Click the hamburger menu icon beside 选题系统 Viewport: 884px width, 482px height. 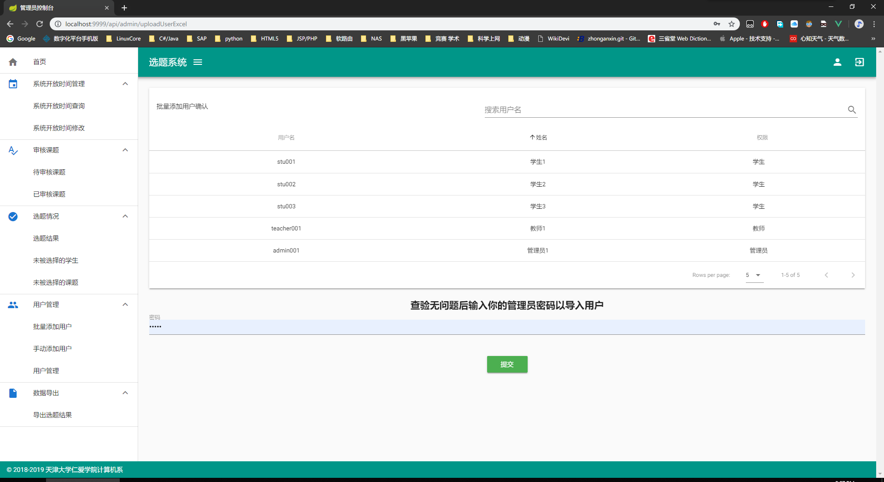(x=198, y=62)
